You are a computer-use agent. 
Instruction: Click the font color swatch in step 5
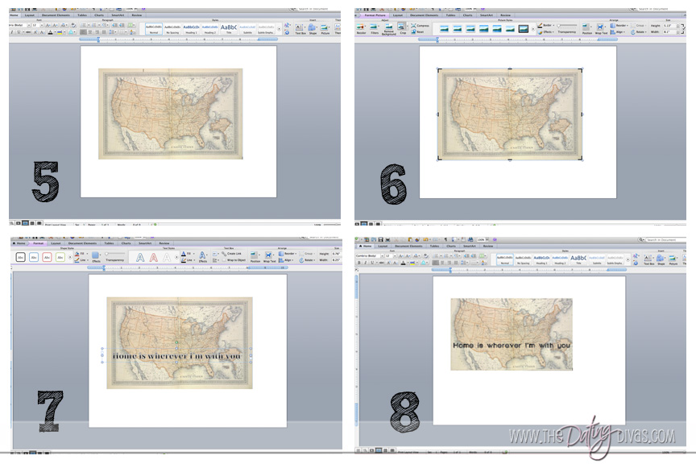click(50, 32)
